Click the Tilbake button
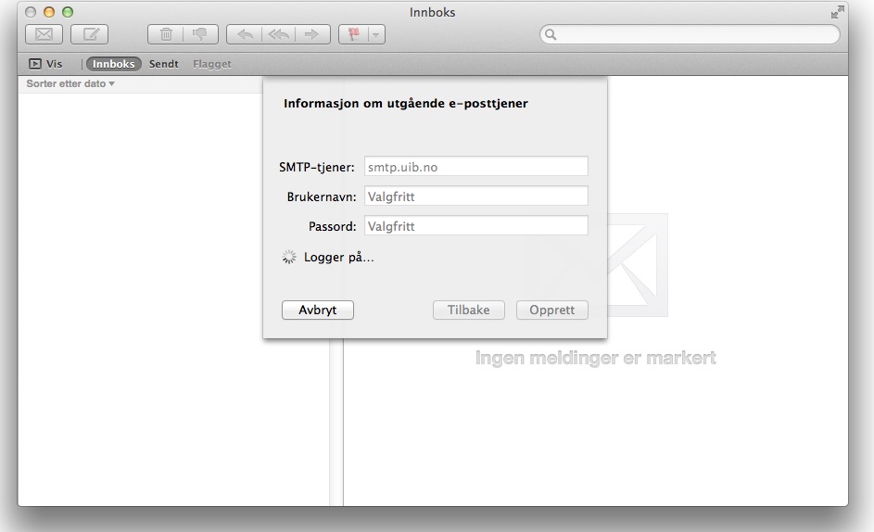Image resolution: width=874 pixels, height=532 pixels. pyautogui.click(x=468, y=310)
